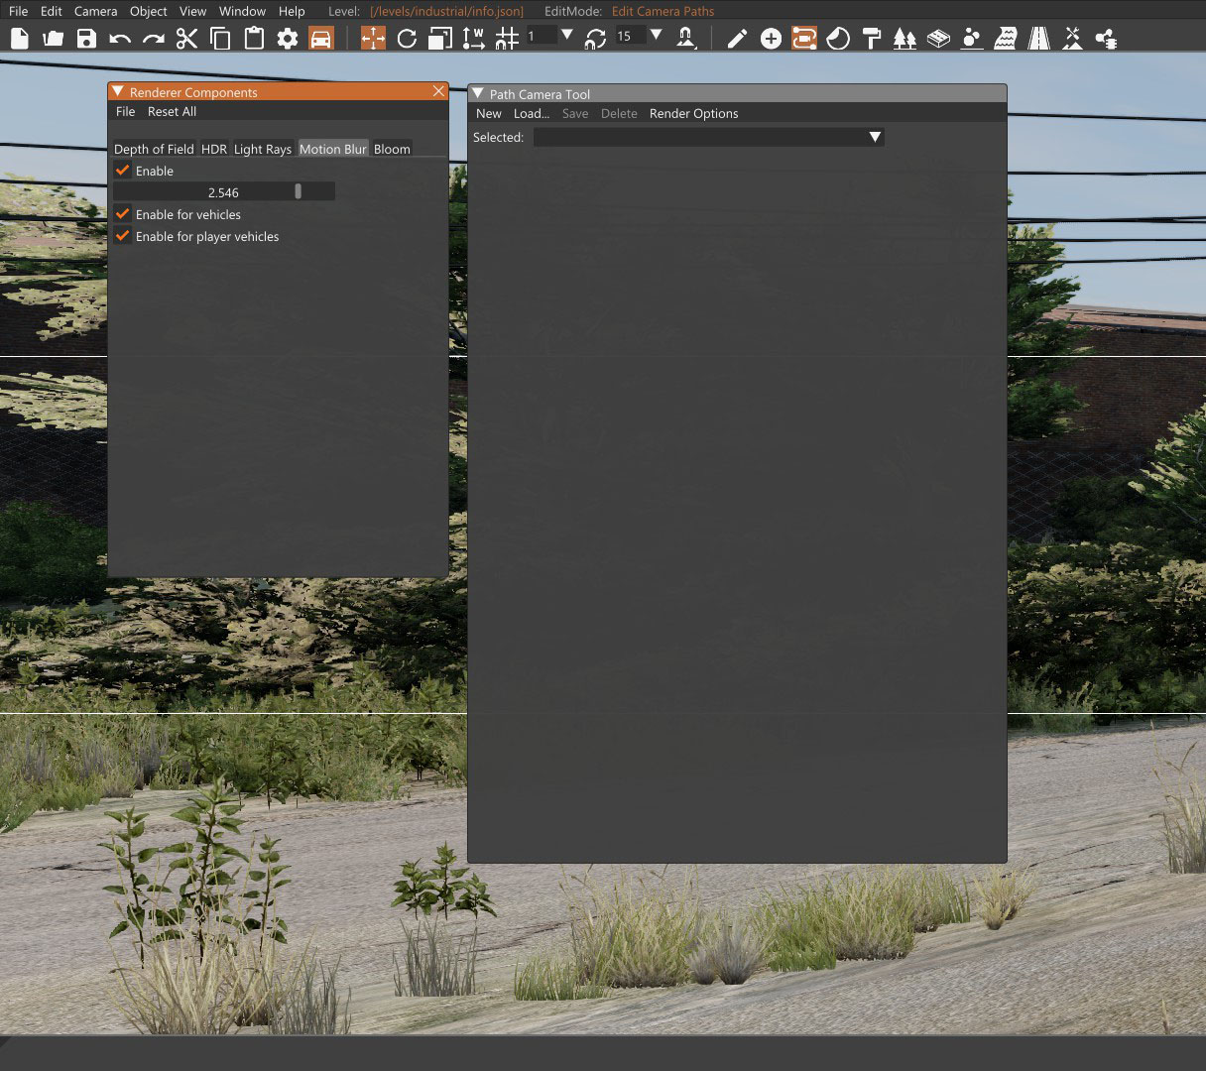Viewport: 1206px width, 1071px height.
Task: Paste from clipboard icon
Action: pos(254,39)
